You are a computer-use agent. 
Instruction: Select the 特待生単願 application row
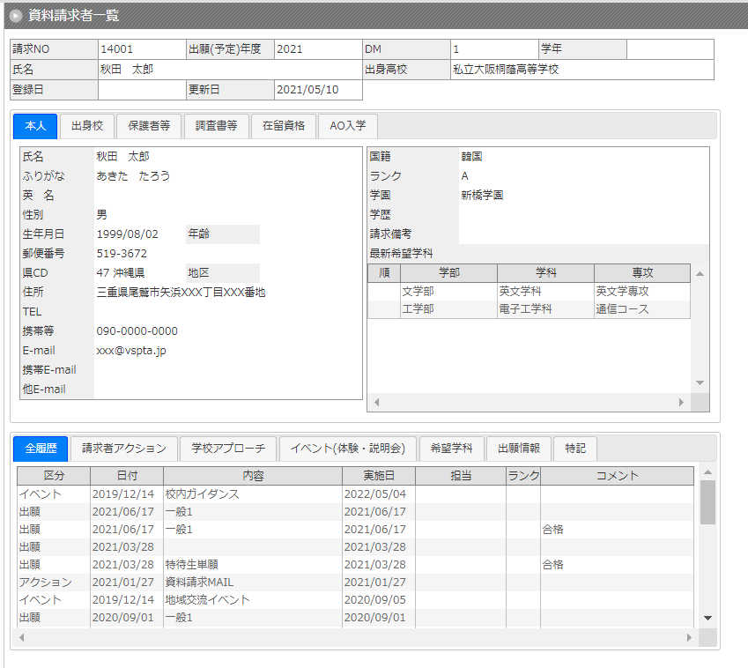355,565
